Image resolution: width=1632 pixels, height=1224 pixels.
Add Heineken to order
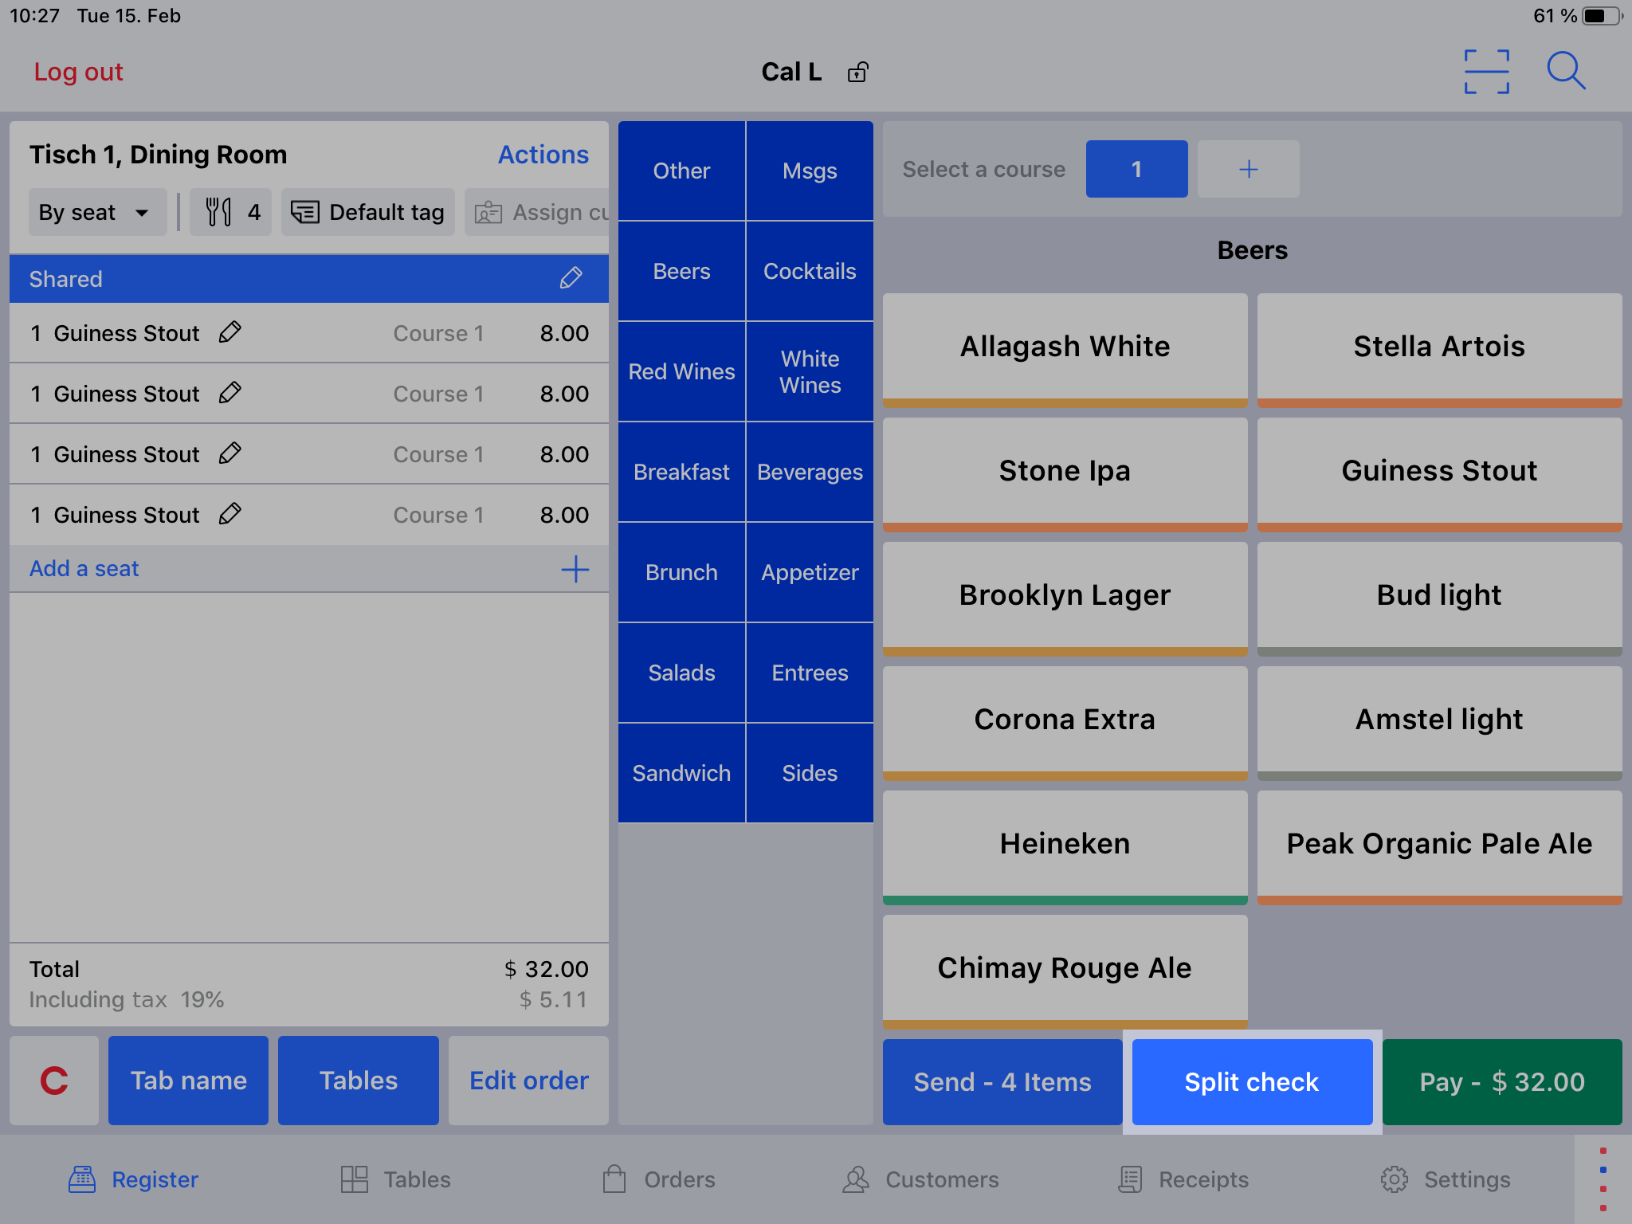1065,846
